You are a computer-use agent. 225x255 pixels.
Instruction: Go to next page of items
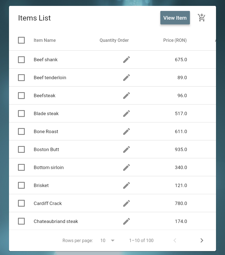coord(202,240)
